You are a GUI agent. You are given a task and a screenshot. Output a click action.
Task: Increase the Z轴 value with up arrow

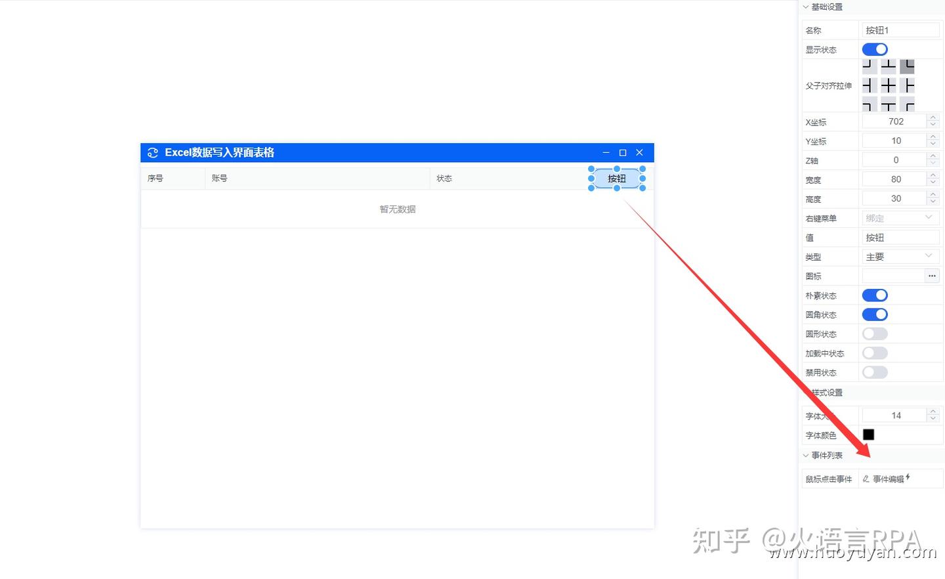point(933,156)
